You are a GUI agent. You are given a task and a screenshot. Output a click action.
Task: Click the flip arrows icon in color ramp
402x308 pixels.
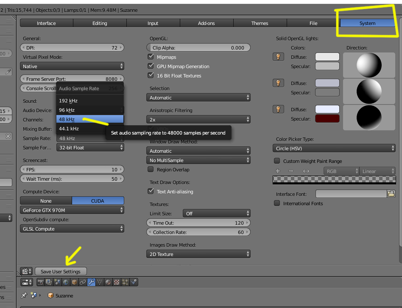(306, 171)
